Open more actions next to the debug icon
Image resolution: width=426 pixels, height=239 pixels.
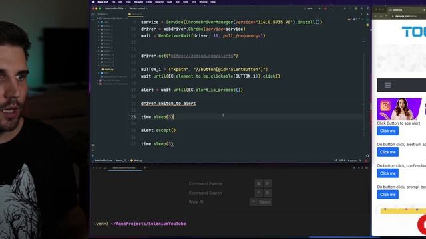(x=331, y=9)
